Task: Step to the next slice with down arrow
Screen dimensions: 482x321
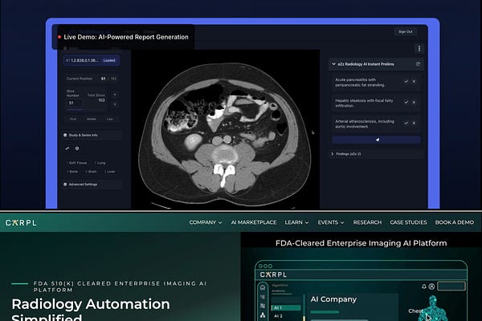Action: 115,104
